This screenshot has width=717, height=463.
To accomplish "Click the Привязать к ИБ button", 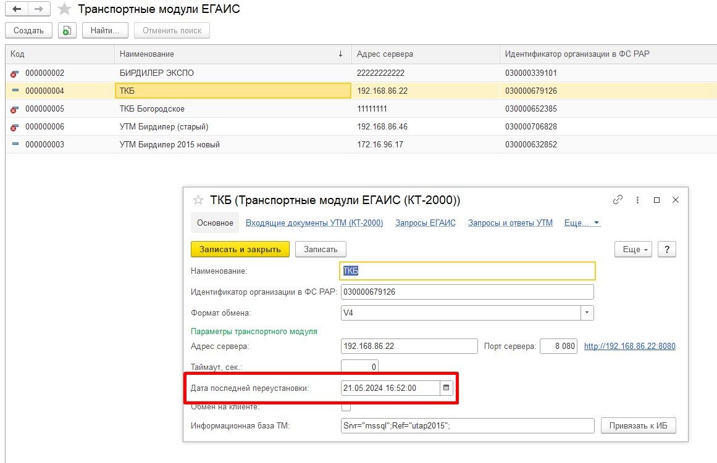I will (x=639, y=425).
